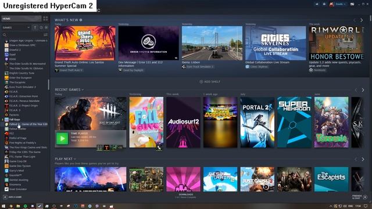The image size is (372, 209).
Task: Click the main page vertical scrollbar
Action: coord(370,18)
